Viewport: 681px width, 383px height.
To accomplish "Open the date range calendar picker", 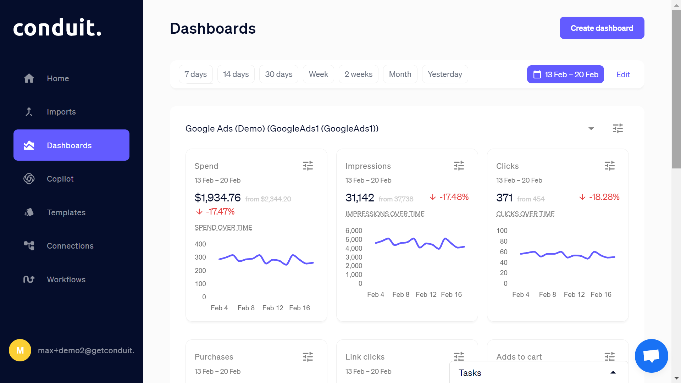I will pos(565,74).
